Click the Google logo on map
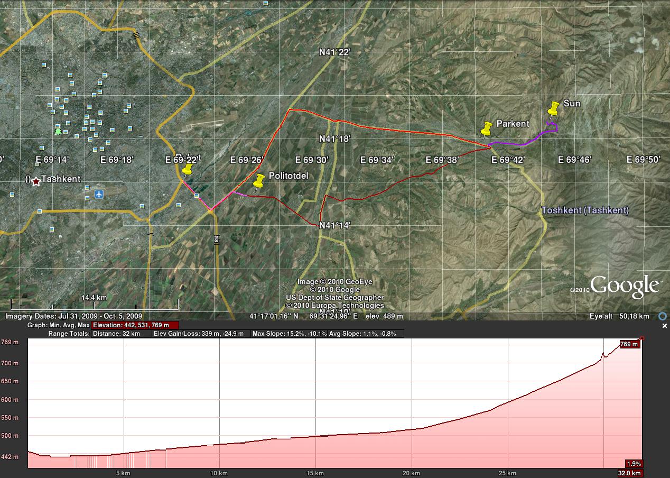This screenshot has height=478, width=670. click(x=624, y=286)
